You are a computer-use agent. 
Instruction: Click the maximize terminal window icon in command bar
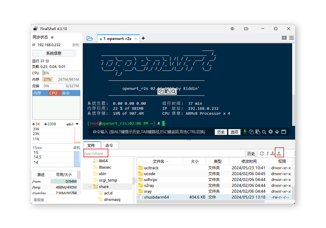click(283, 132)
